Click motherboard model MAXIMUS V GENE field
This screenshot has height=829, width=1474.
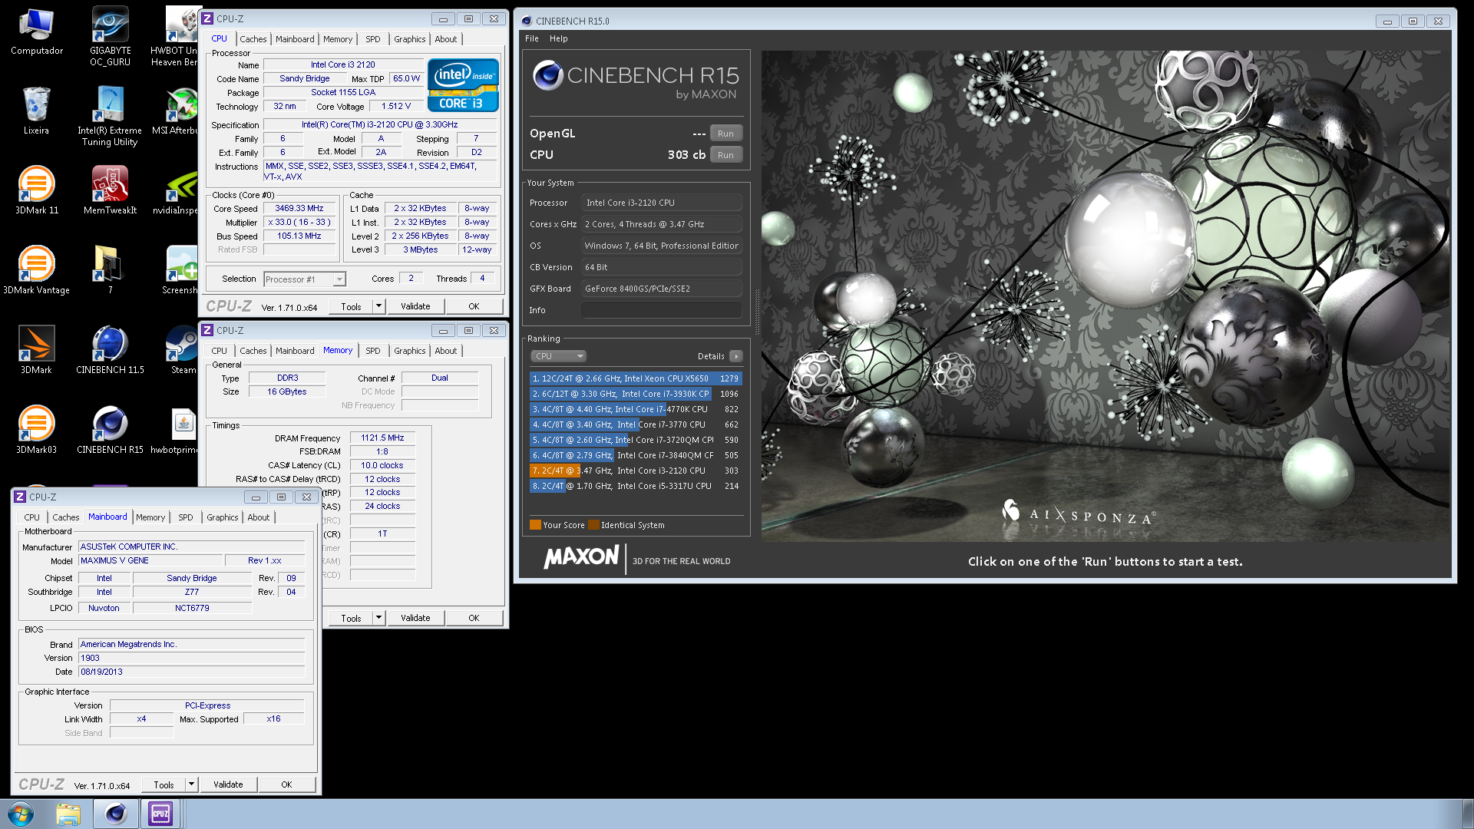coord(151,560)
